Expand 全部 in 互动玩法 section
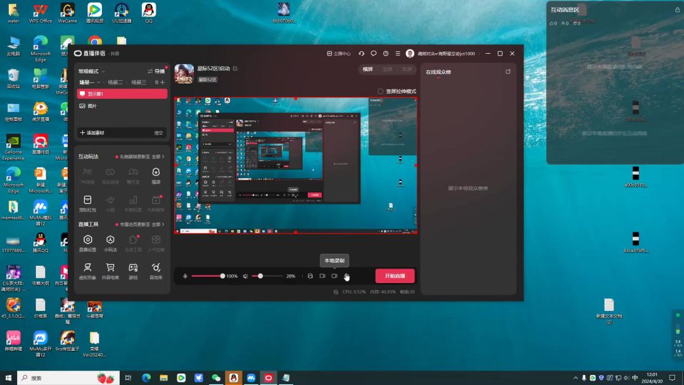 point(157,156)
